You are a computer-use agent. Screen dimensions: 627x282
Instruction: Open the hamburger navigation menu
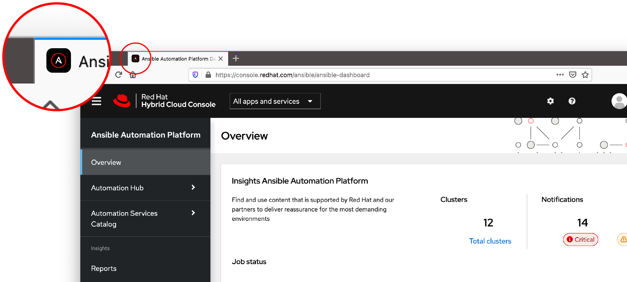[96, 101]
